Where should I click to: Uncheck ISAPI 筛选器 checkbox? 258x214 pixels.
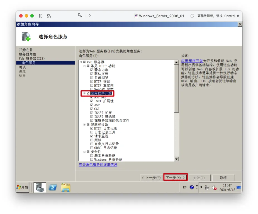coord(92,116)
